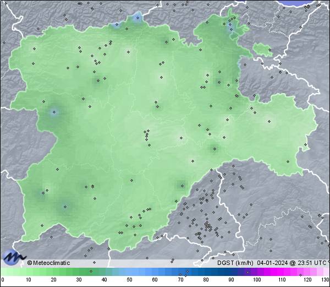Screen dimensions: 330x287
Task: Click the 90 scale label
Action: pyautogui.click(x=231, y=280)
